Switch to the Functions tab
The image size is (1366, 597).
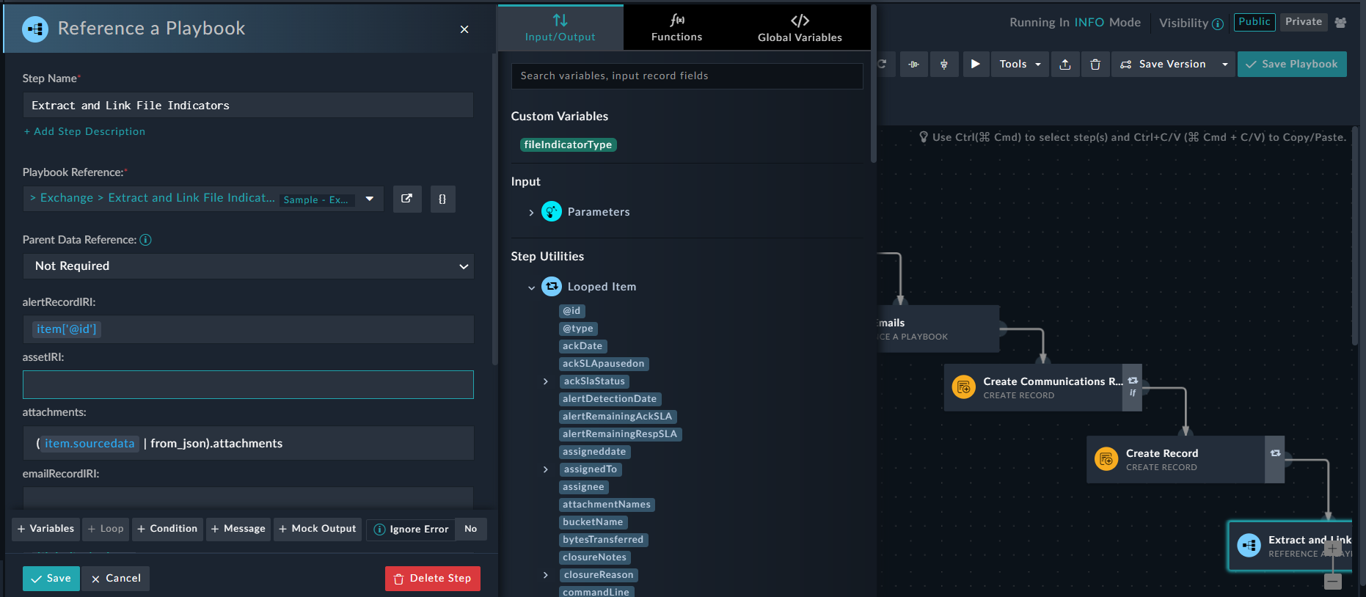click(676, 28)
